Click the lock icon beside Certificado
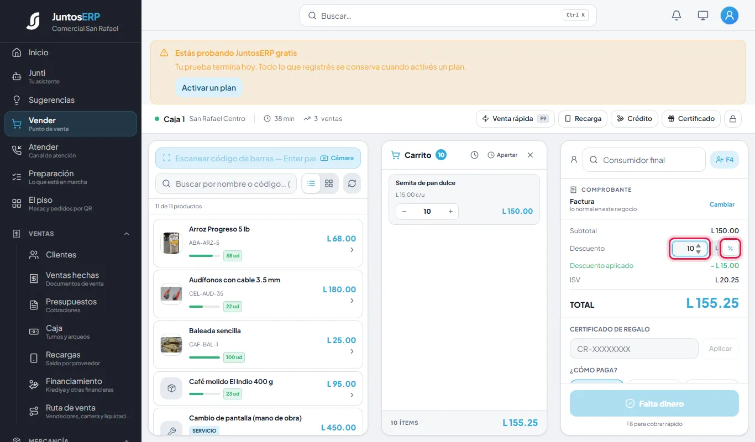755x442 pixels. coord(733,119)
